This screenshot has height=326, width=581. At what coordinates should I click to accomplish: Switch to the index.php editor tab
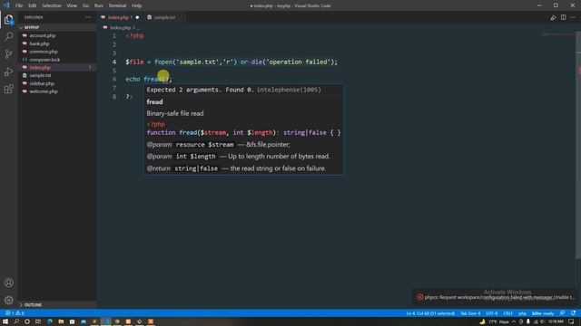click(x=119, y=17)
